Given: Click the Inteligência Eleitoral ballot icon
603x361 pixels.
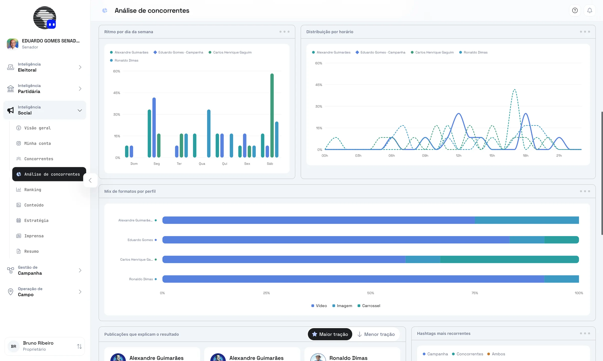Looking at the screenshot, I should (11, 67).
